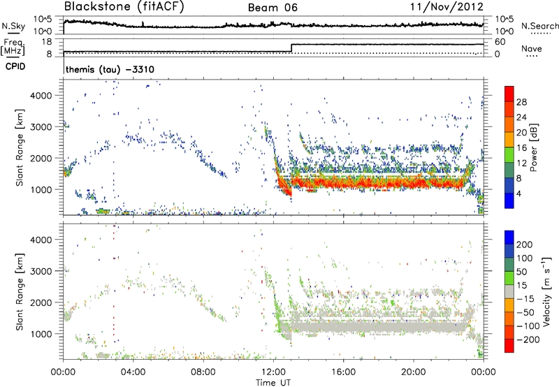This screenshot has height=387, width=559.
Task: Click the '04:00' time axis label
Action: [133, 372]
